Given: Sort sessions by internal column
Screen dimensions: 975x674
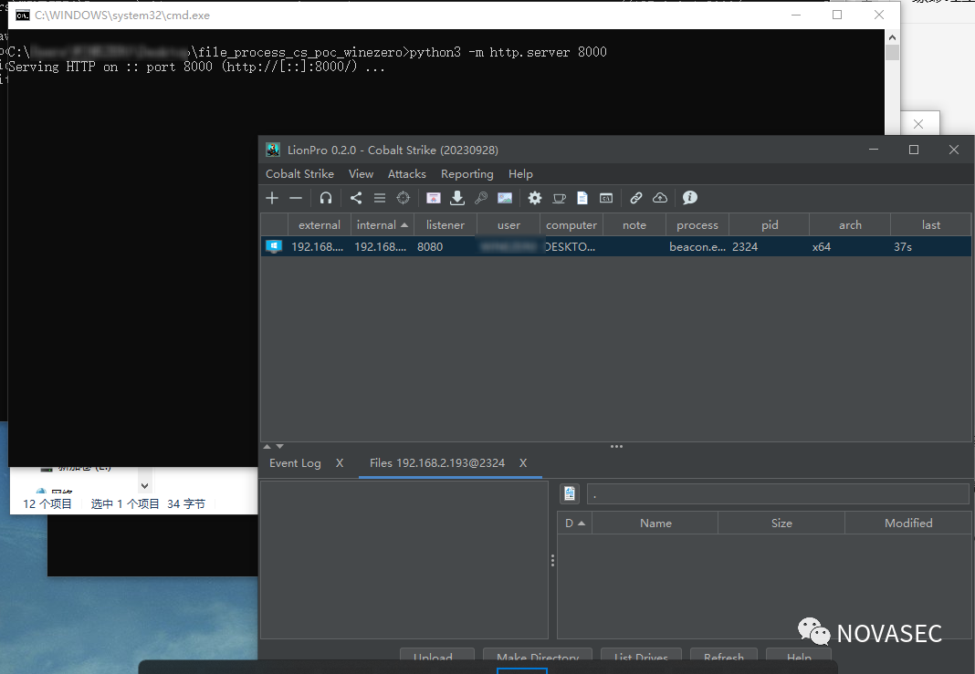Looking at the screenshot, I should 383,225.
